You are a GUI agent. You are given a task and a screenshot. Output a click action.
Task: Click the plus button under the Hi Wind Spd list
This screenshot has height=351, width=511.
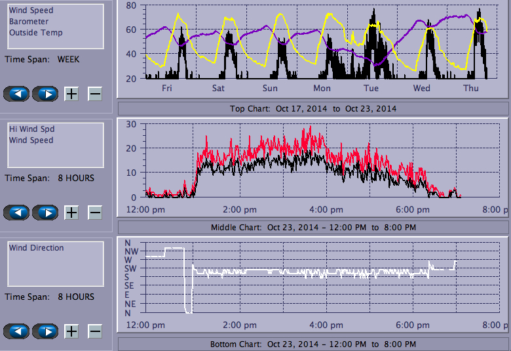pyautogui.click(x=71, y=213)
